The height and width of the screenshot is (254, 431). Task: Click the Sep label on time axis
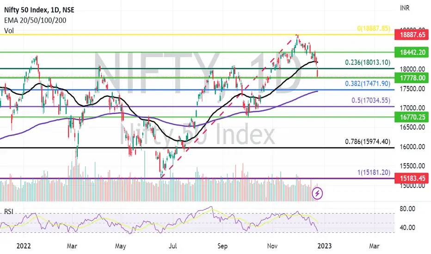[x=222, y=246]
